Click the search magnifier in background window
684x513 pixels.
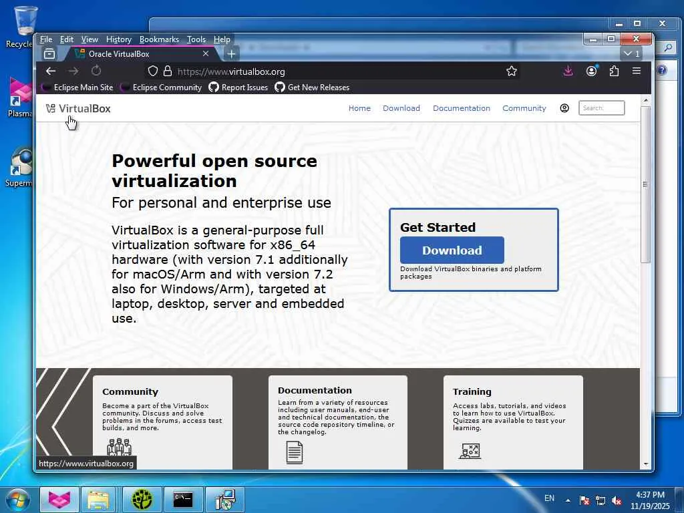668,47
